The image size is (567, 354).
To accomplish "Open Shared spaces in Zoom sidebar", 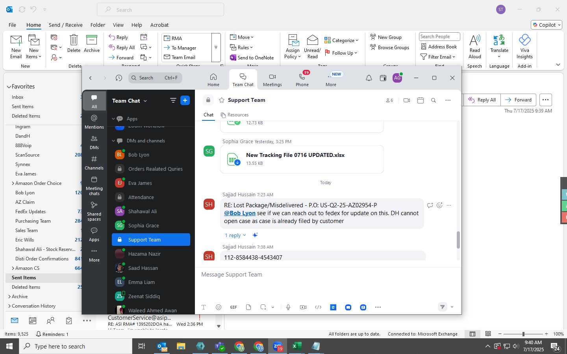I will coord(94,211).
